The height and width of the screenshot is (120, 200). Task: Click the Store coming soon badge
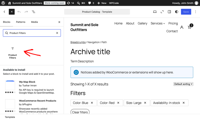(x=54, y=3)
